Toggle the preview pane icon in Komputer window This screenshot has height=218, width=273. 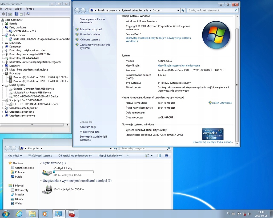pyautogui.click(x=159, y=156)
